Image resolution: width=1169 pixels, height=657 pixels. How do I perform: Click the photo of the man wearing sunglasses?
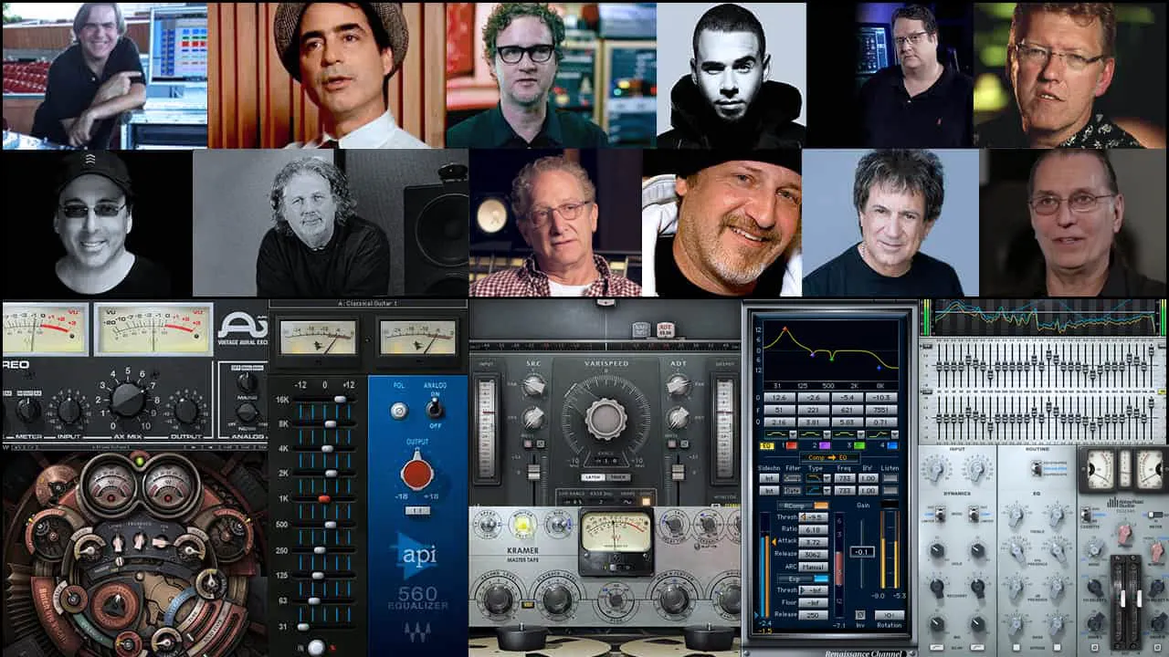[x=97, y=224]
